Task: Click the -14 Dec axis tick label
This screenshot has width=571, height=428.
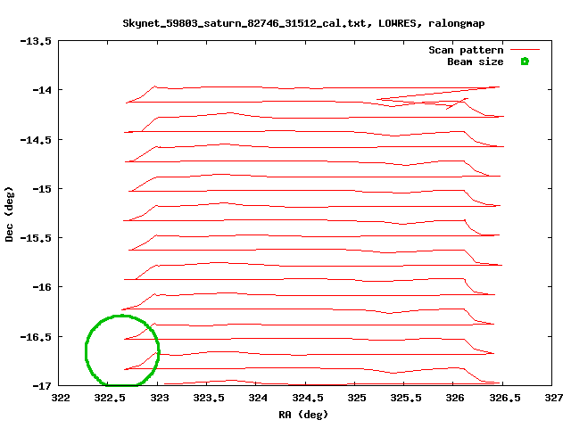Action: pyautogui.click(x=42, y=90)
